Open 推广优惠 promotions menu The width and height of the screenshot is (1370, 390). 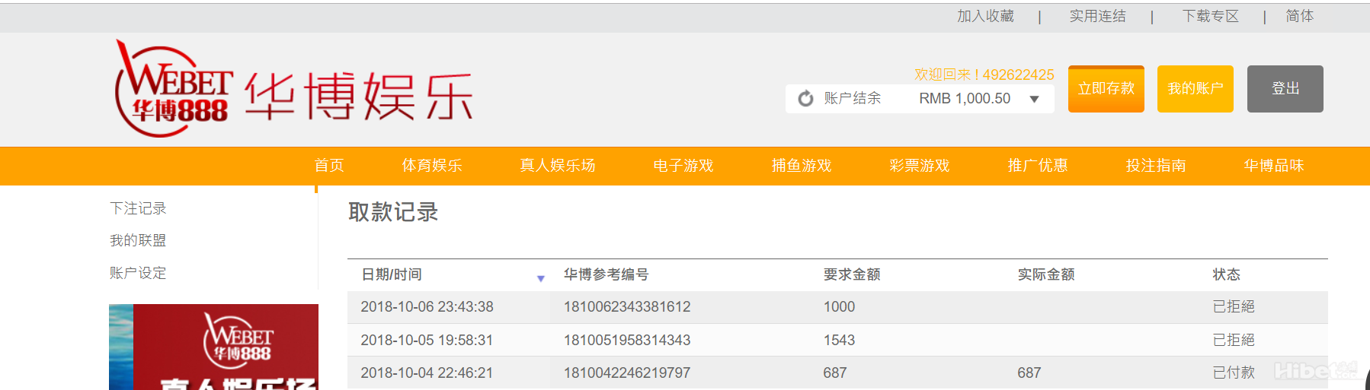1038,166
